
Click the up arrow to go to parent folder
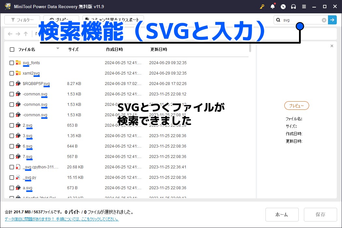[25, 34]
